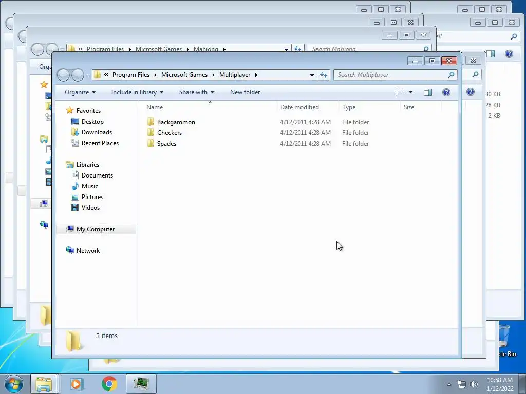
Task: Click the Mahjong breadcrumb in the Mahjong window
Action: [205, 49]
